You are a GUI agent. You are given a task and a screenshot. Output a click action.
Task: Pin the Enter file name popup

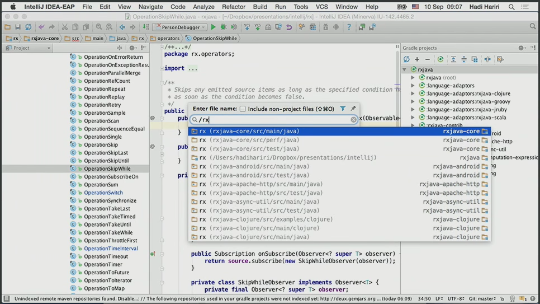353,109
